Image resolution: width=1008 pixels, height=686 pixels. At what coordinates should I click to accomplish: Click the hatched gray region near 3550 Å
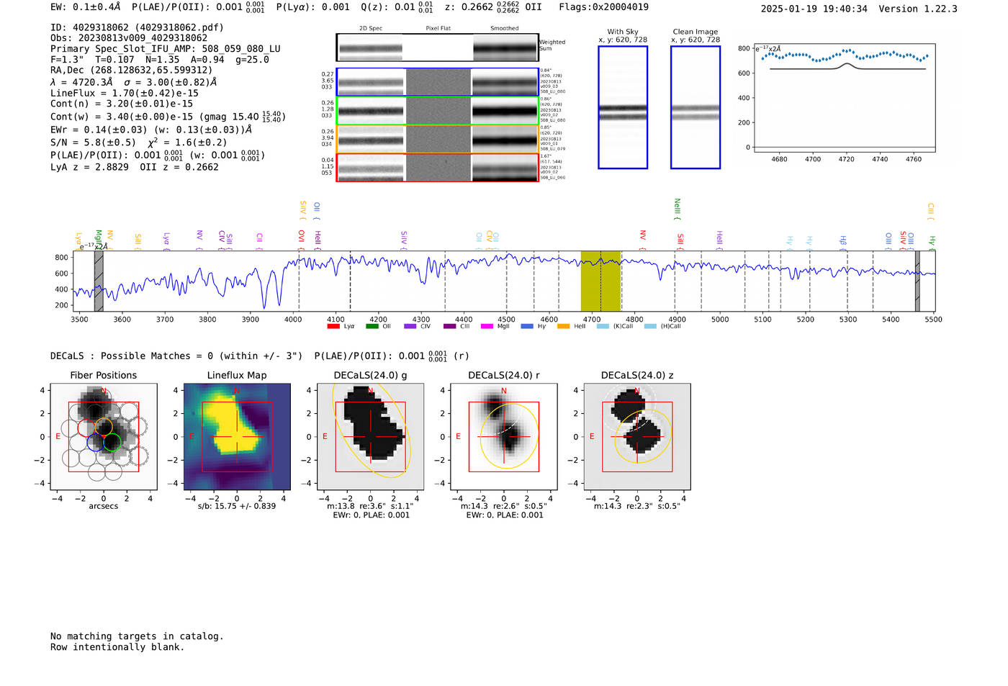tap(99, 281)
